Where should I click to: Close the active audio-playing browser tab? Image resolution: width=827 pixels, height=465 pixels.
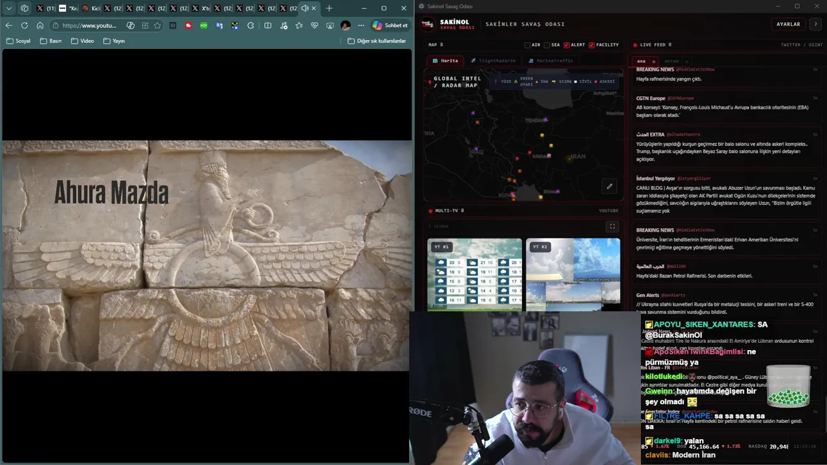[x=314, y=8]
